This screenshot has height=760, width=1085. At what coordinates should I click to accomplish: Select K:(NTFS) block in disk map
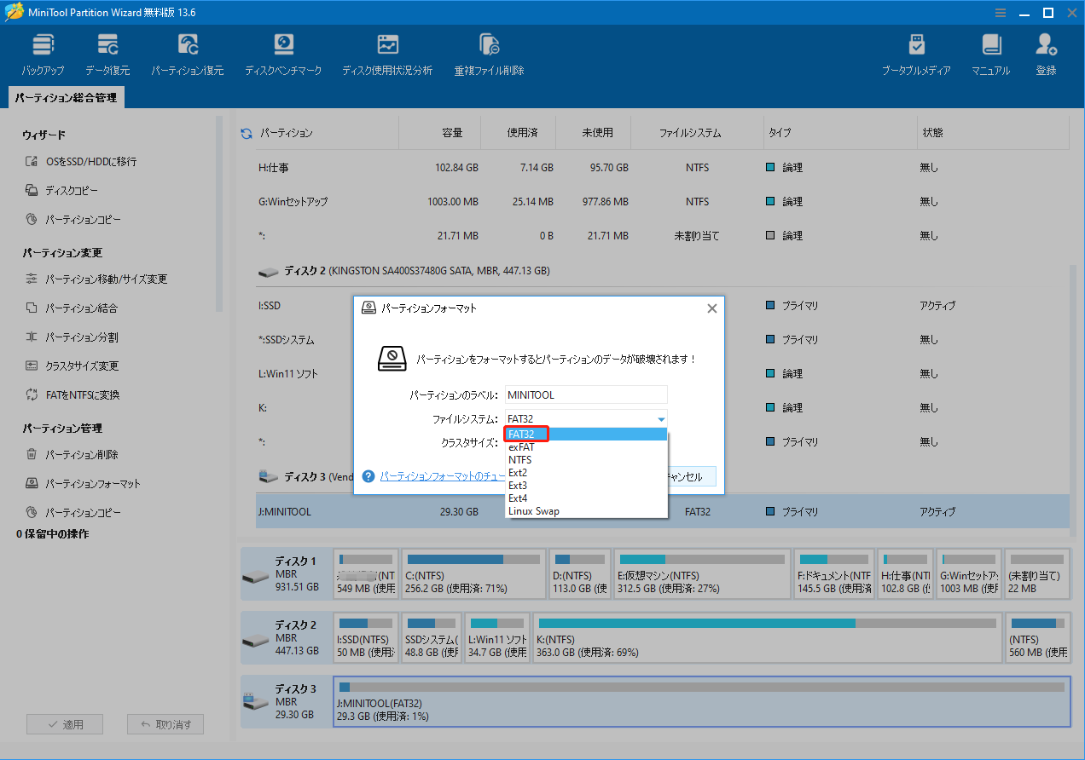point(767,637)
